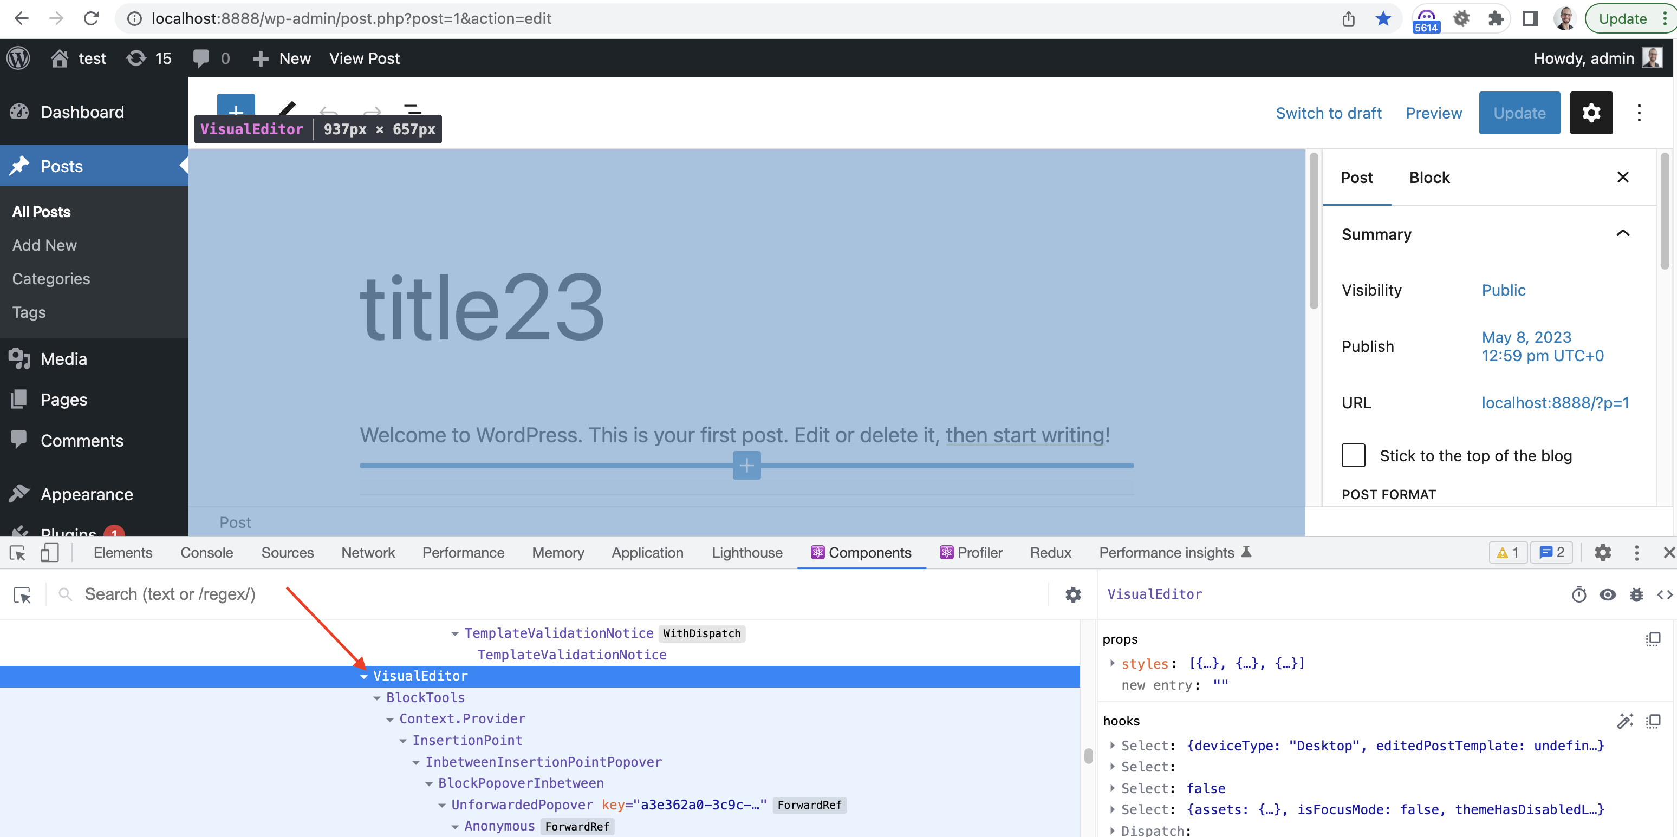1677x837 pixels.
Task: Collapse InbetweenInsertionPointPopover node
Action: point(416,762)
